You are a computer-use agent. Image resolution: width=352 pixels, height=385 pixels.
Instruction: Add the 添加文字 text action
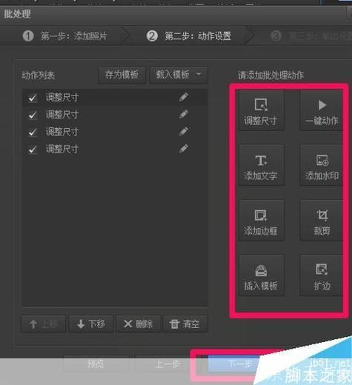(261, 165)
